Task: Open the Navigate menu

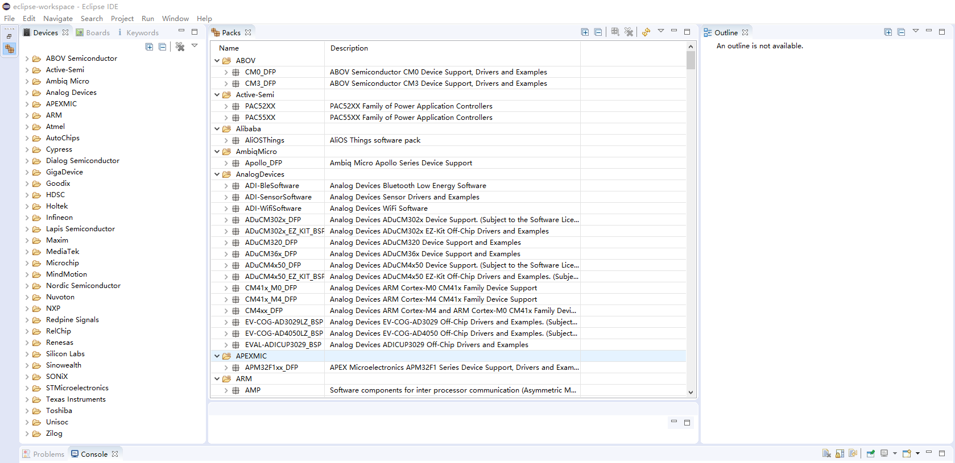Action: pos(58,18)
